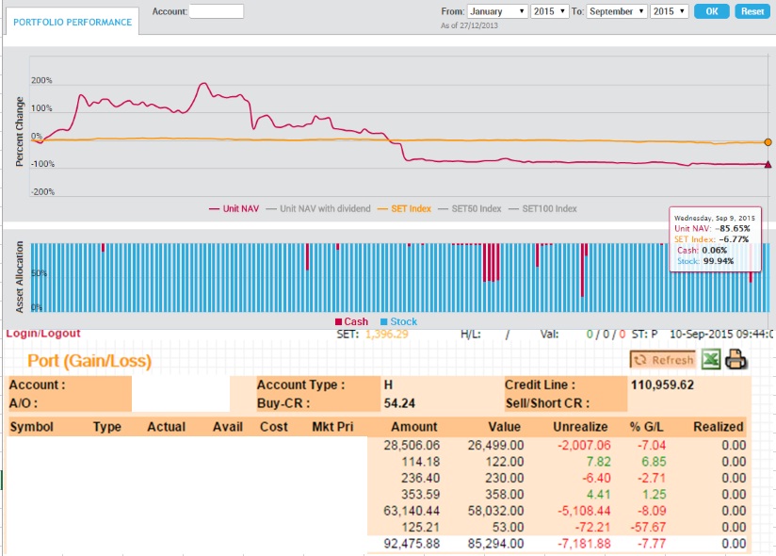The image size is (776, 556).
Task: Open the From year dropdown
Action: tap(550, 11)
